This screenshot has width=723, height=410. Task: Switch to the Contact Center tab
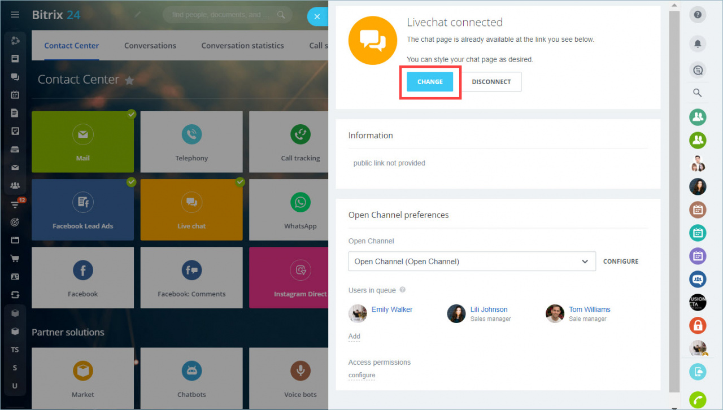(72, 46)
